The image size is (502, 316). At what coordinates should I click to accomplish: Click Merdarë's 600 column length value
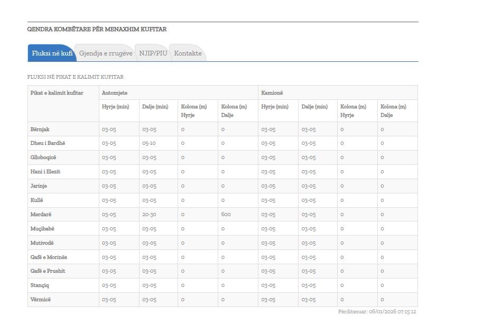[x=226, y=215]
